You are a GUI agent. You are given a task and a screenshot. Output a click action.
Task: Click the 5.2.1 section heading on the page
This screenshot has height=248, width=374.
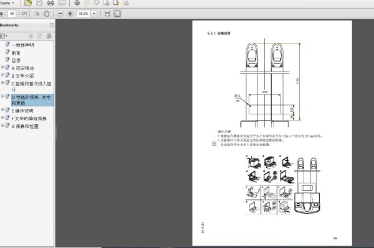pyautogui.click(x=219, y=34)
